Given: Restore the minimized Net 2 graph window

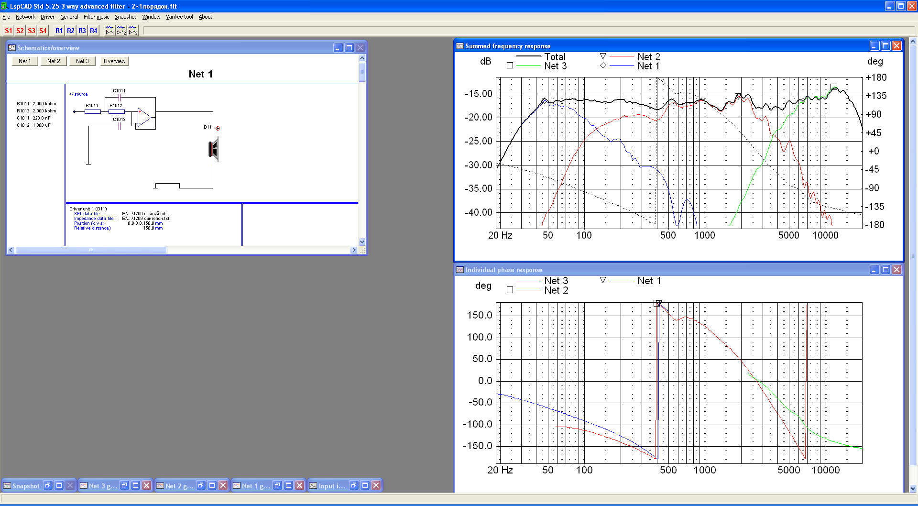Looking at the screenshot, I should tap(201, 485).
